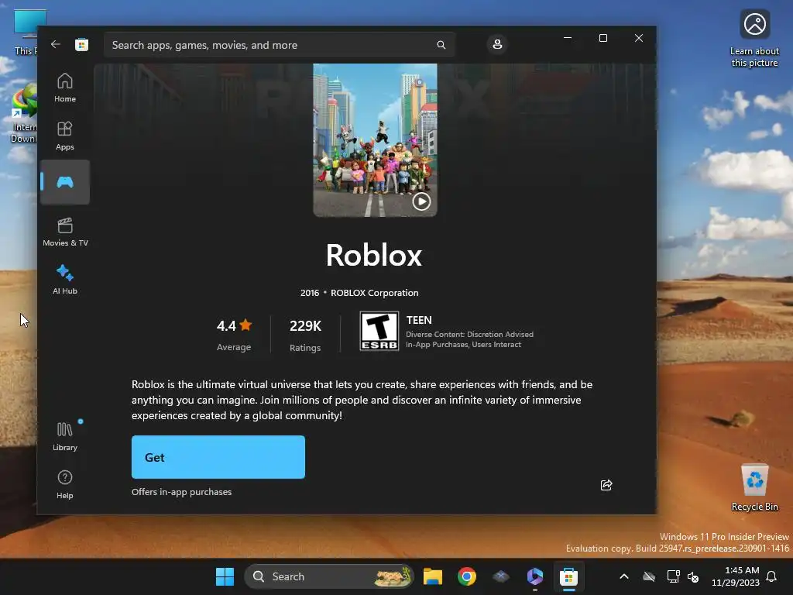Select This PC desktop icon
This screenshot has width=793, height=595.
point(26,32)
